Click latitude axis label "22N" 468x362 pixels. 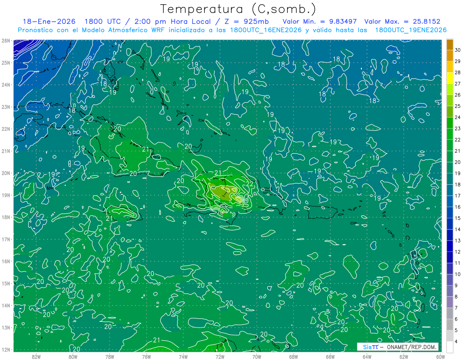(6, 129)
